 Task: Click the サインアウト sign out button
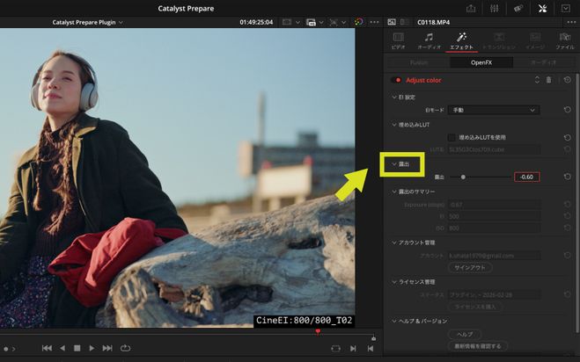(x=470, y=267)
